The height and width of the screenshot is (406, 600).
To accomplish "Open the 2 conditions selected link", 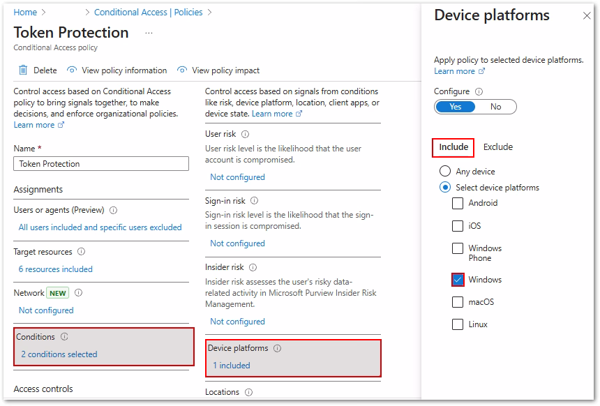I will coord(59,354).
